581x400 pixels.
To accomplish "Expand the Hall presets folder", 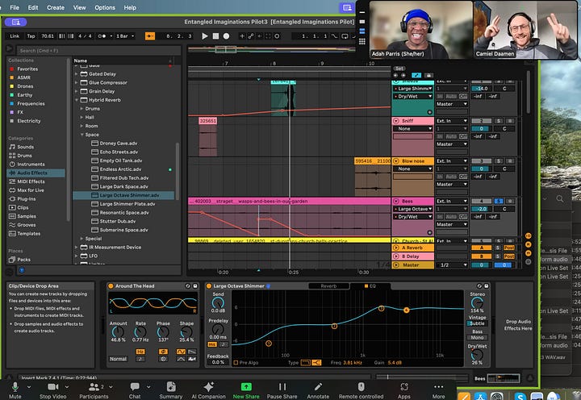I will pos(82,117).
